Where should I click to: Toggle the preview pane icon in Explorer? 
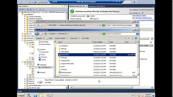132,38
